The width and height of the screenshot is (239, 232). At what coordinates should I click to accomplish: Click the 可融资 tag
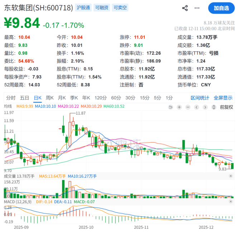[102, 8]
